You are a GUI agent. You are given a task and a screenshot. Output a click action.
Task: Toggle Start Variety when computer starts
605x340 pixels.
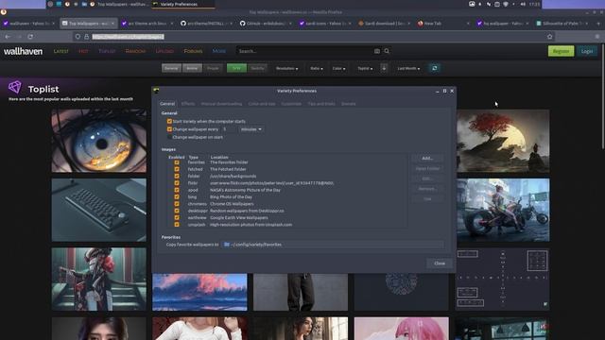169,122
